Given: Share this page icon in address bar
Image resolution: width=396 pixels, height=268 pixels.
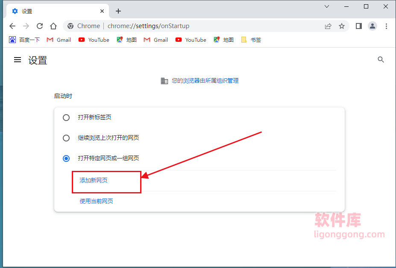Looking at the screenshot, I should pyautogui.click(x=328, y=26).
